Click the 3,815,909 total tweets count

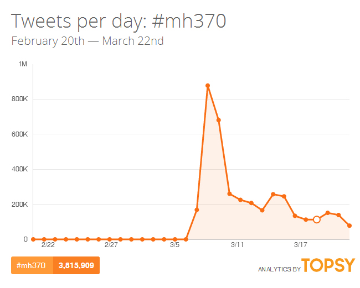point(76,266)
